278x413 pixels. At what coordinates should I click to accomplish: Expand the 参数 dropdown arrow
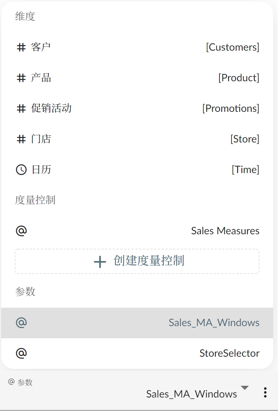[245, 388]
